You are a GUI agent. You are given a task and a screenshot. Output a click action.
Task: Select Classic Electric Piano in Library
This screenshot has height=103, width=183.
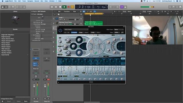(8, 39)
